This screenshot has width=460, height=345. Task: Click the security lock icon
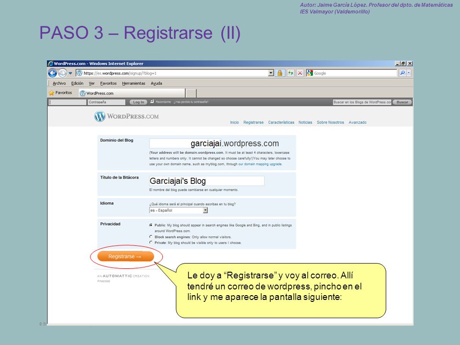coord(280,73)
